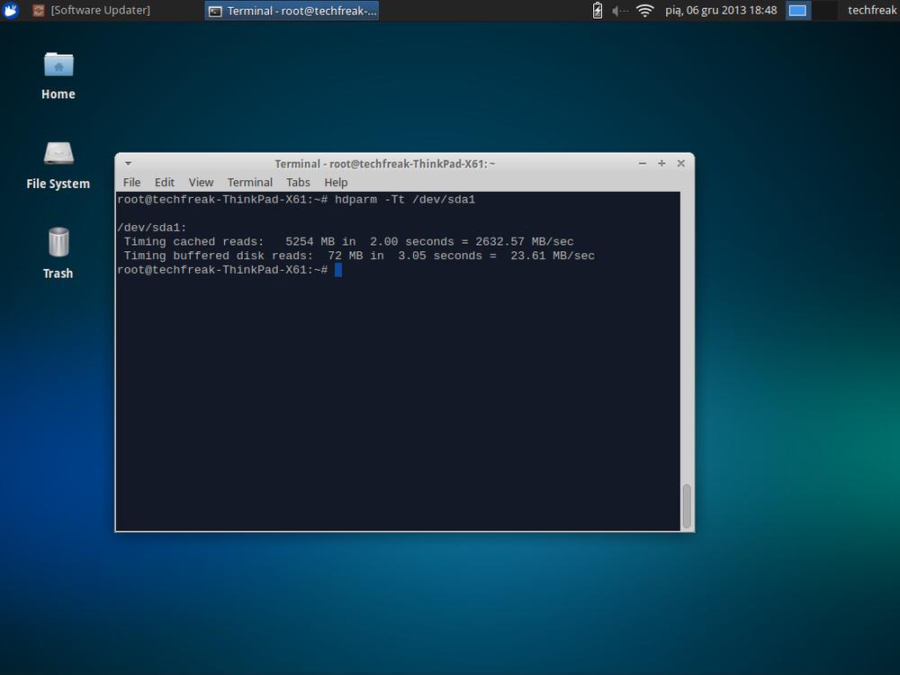Click the Software Updater icon in taskbar
The height and width of the screenshot is (675, 900).
coord(39,10)
